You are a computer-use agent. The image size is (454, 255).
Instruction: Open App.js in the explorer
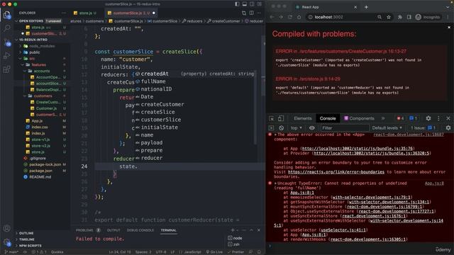(37, 121)
